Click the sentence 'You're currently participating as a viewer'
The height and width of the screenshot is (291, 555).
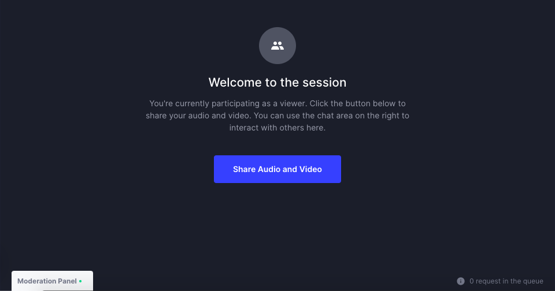point(228,103)
